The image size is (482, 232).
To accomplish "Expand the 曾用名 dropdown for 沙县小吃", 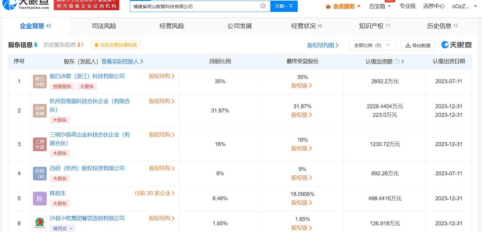I will coord(63,228).
